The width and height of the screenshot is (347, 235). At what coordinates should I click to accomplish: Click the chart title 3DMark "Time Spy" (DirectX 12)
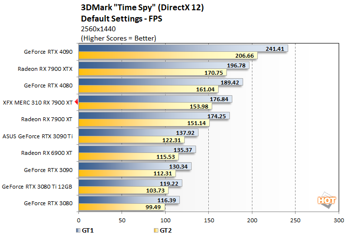click(142, 7)
